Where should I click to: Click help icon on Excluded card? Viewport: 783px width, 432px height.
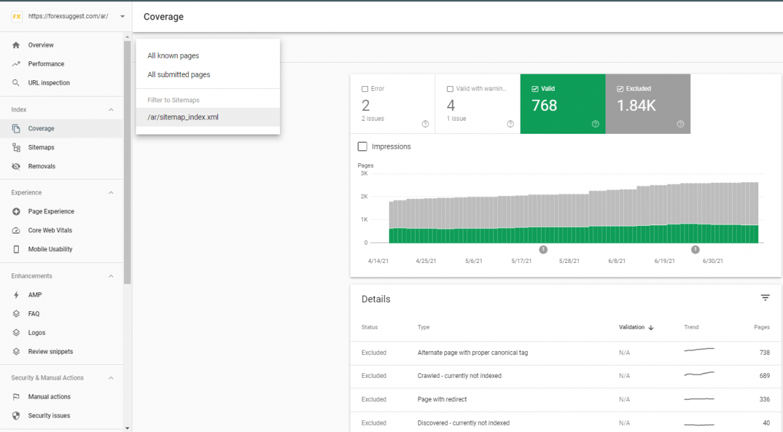click(681, 124)
